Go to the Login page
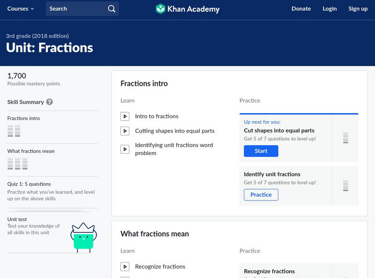This screenshot has height=278, width=375. coord(330,9)
